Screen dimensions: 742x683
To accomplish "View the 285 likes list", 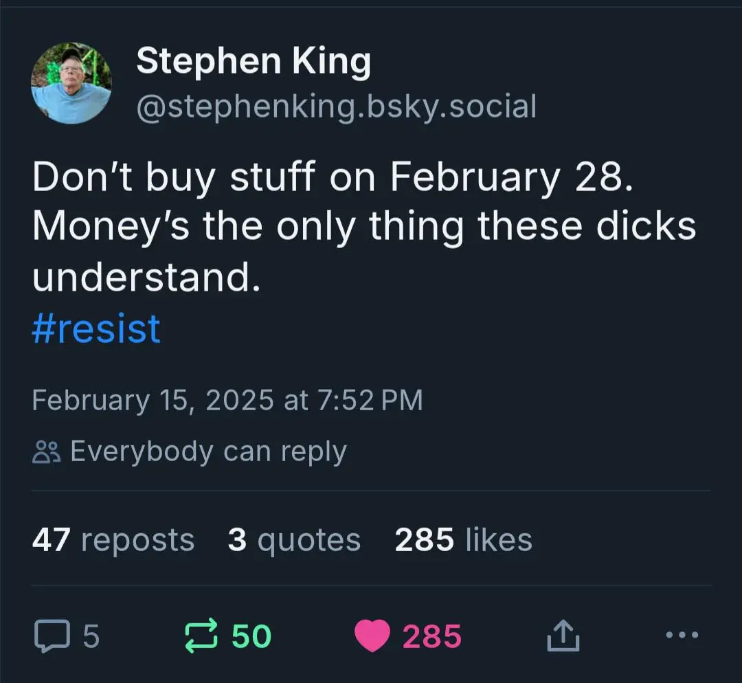I will [464, 539].
